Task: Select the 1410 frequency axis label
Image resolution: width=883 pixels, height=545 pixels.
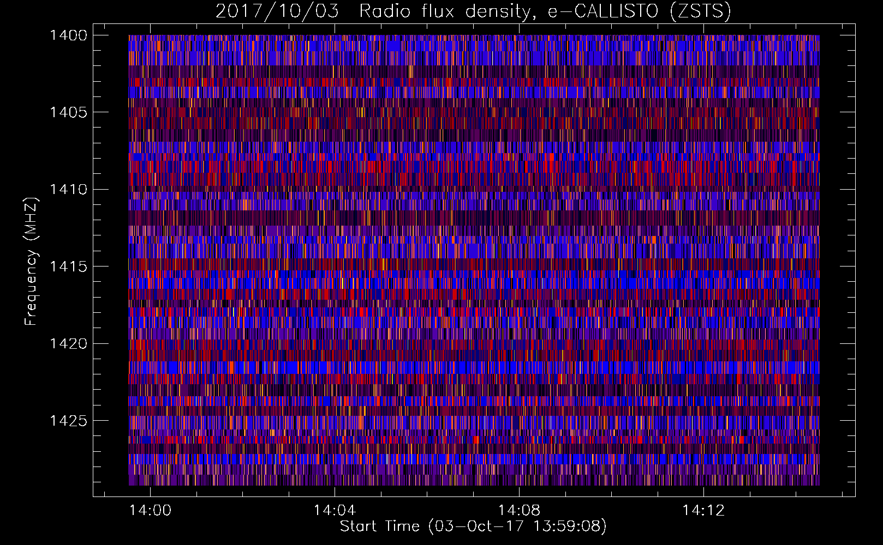Action: pyautogui.click(x=68, y=190)
